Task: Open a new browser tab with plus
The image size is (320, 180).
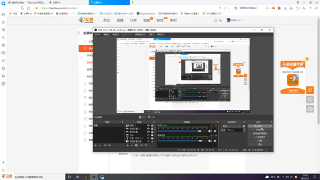Action: pyautogui.click(x=132, y=2)
